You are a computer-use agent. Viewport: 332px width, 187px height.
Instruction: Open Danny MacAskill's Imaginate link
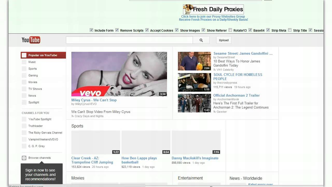click(x=195, y=158)
